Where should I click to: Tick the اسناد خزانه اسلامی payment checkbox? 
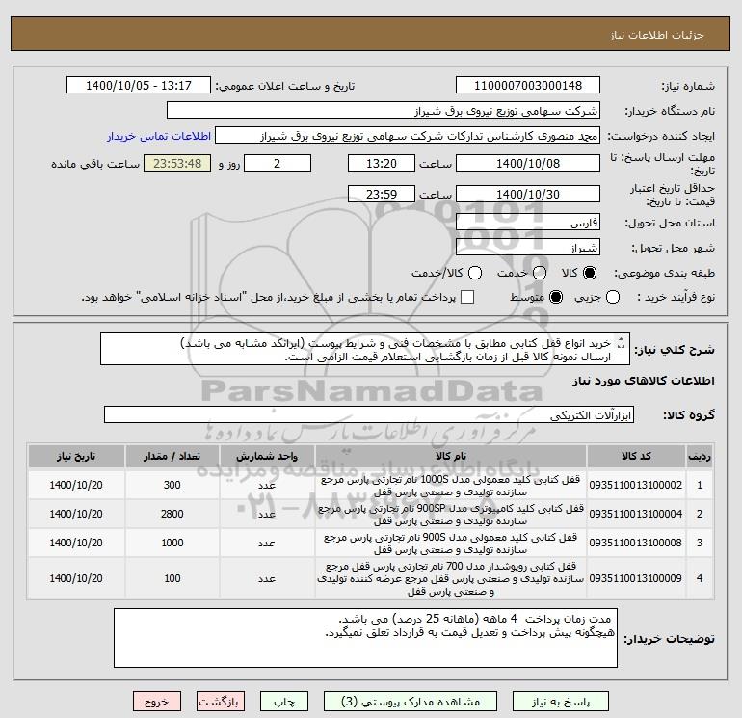[x=467, y=297]
